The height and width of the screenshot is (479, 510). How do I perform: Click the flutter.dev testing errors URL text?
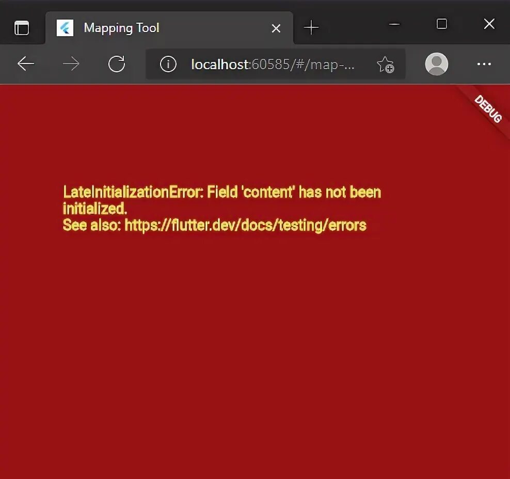click(x=246, y=225)
